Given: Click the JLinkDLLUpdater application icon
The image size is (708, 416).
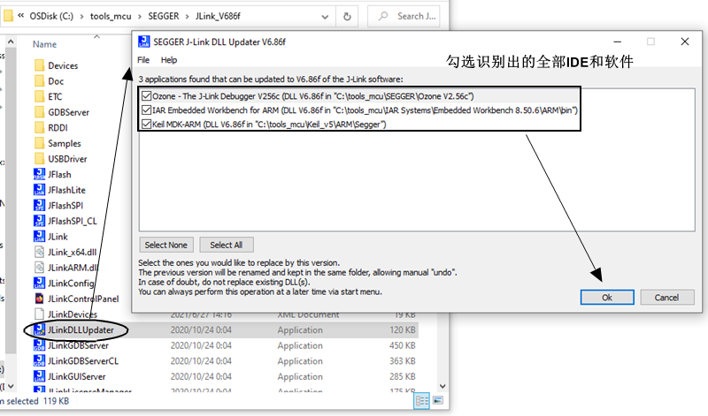Looking at the screenshot, I should click(x=39, y=330).
